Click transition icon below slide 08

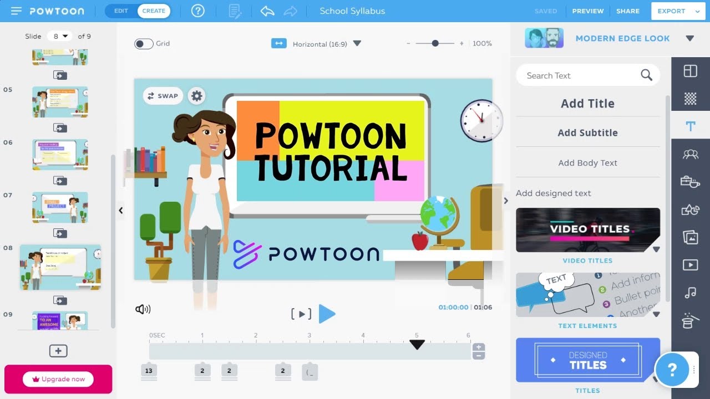coord(60,300)
